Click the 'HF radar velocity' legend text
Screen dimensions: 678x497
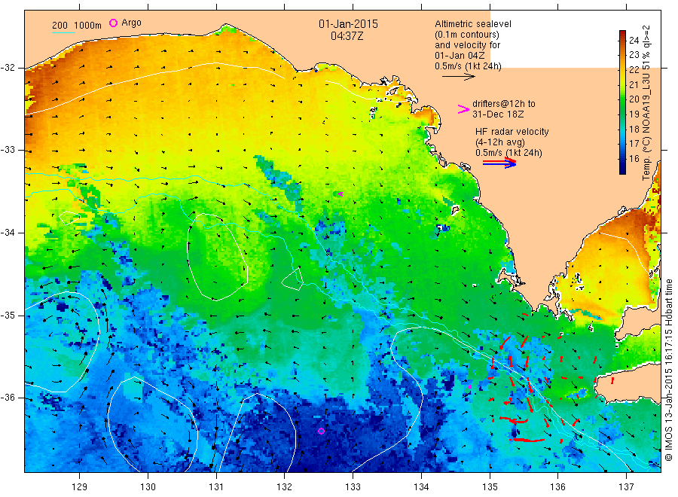click(512, 131)
